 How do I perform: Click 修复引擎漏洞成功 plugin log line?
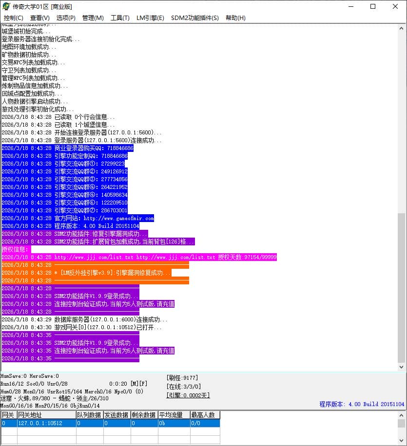coord(75,234)
